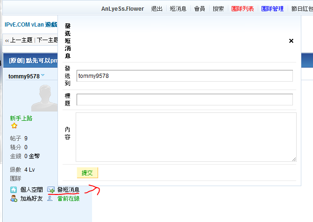Click 加為好友 link
Viewport: 313px width, 222px height.
click(32, 199)
